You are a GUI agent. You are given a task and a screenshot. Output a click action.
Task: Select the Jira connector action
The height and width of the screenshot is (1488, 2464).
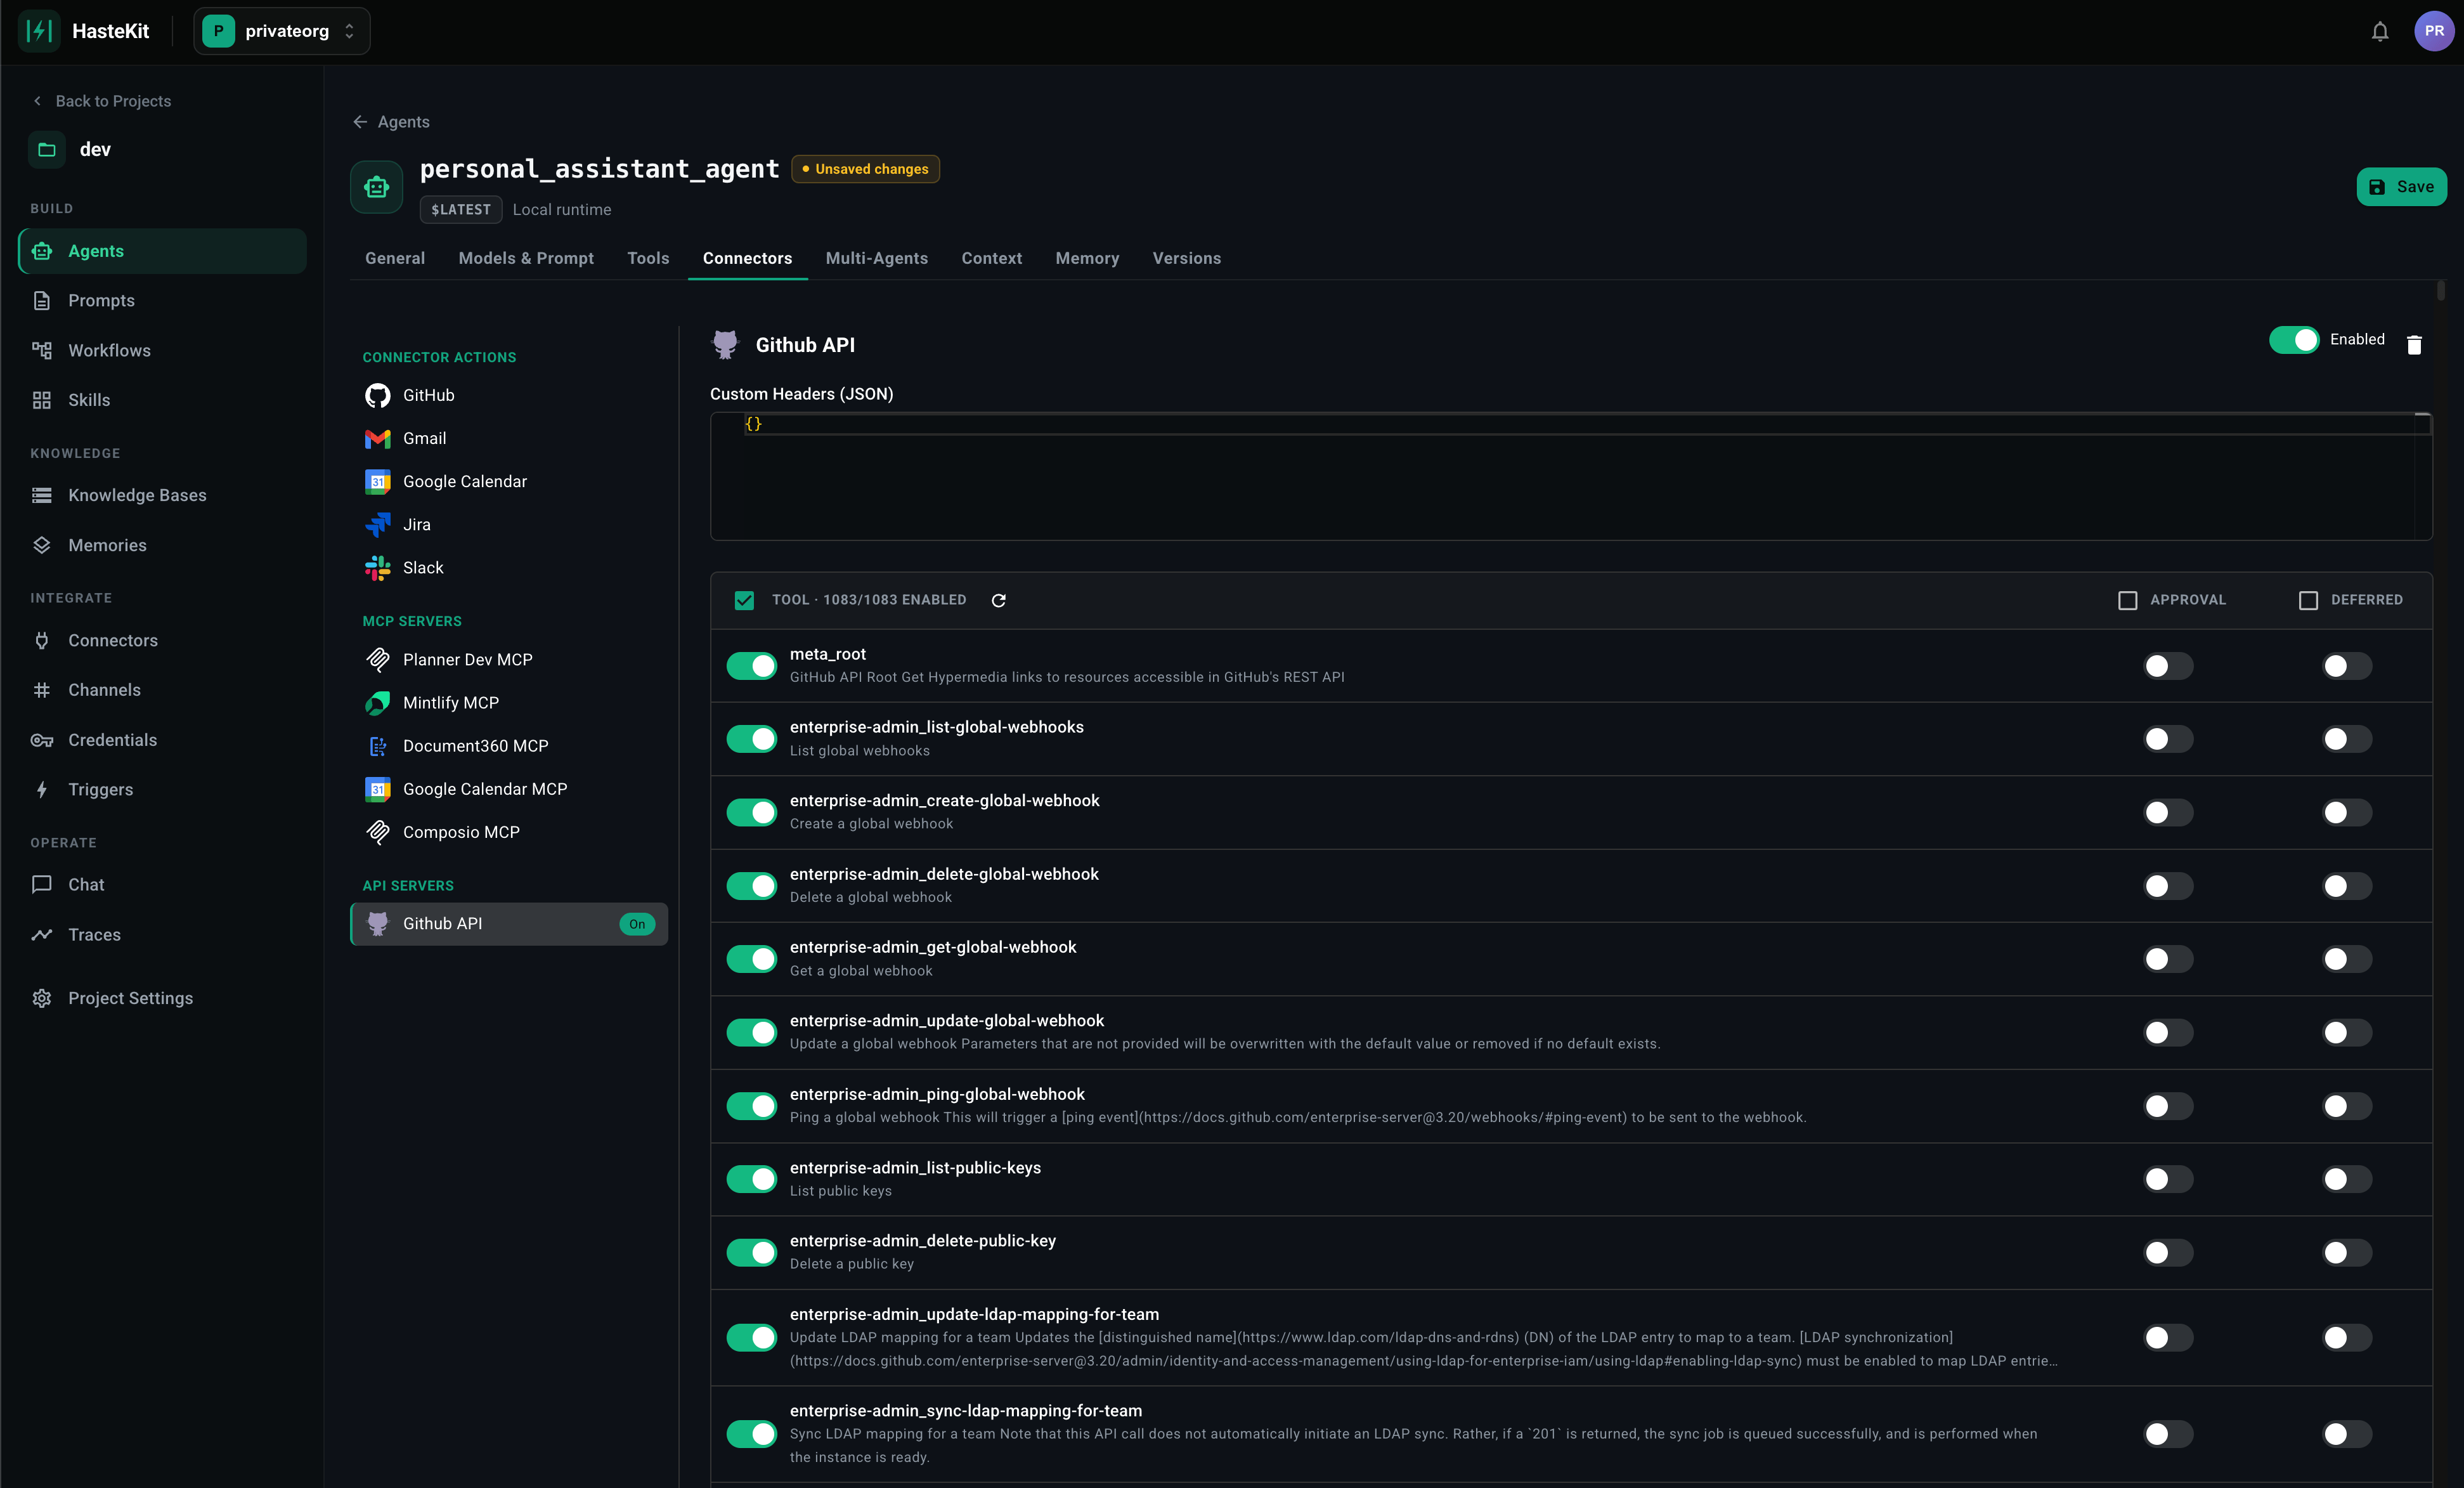pos(509,524)
